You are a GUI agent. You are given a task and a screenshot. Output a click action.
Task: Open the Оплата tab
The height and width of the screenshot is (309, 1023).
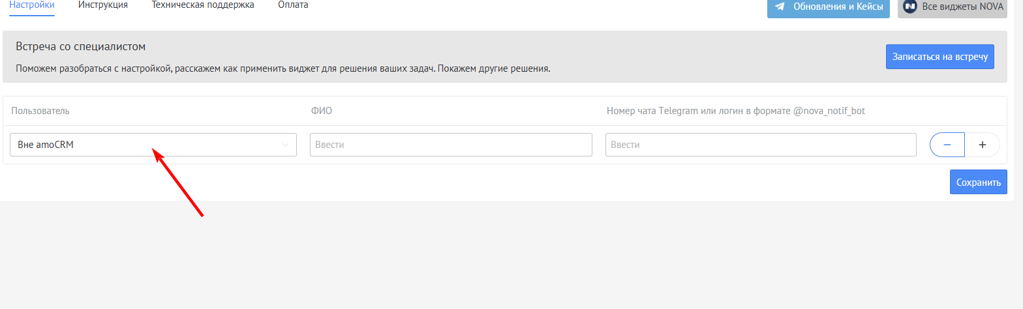pos(293,5)
